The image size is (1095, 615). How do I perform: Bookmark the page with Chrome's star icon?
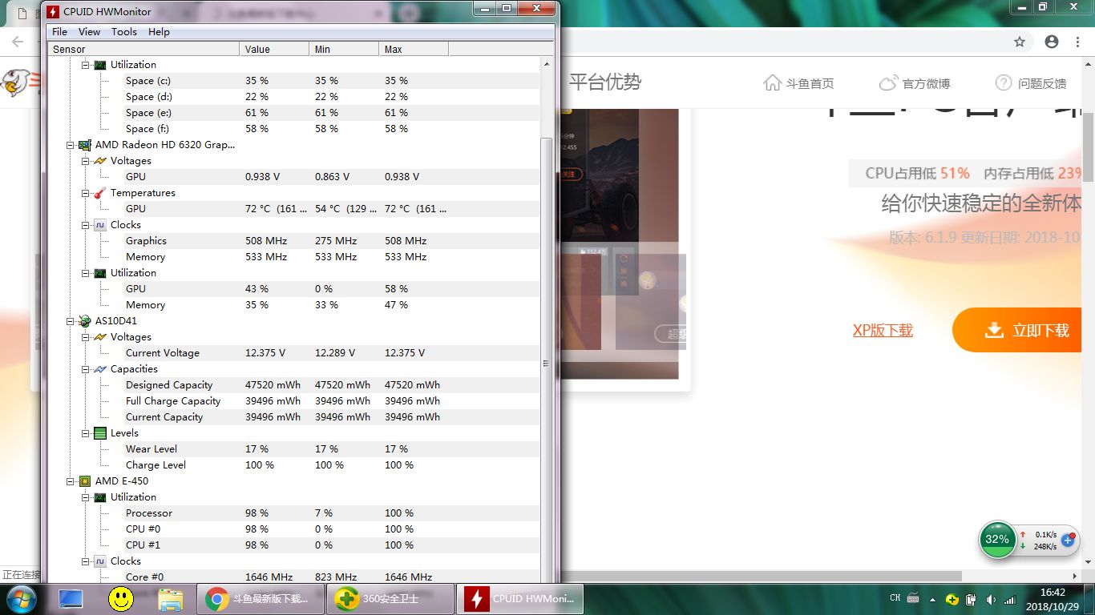pyautogui.click(x=1020, y=42)
